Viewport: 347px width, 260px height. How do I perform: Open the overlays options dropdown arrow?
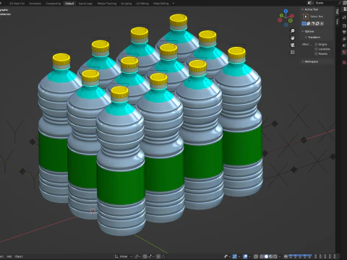coord(250,256)
